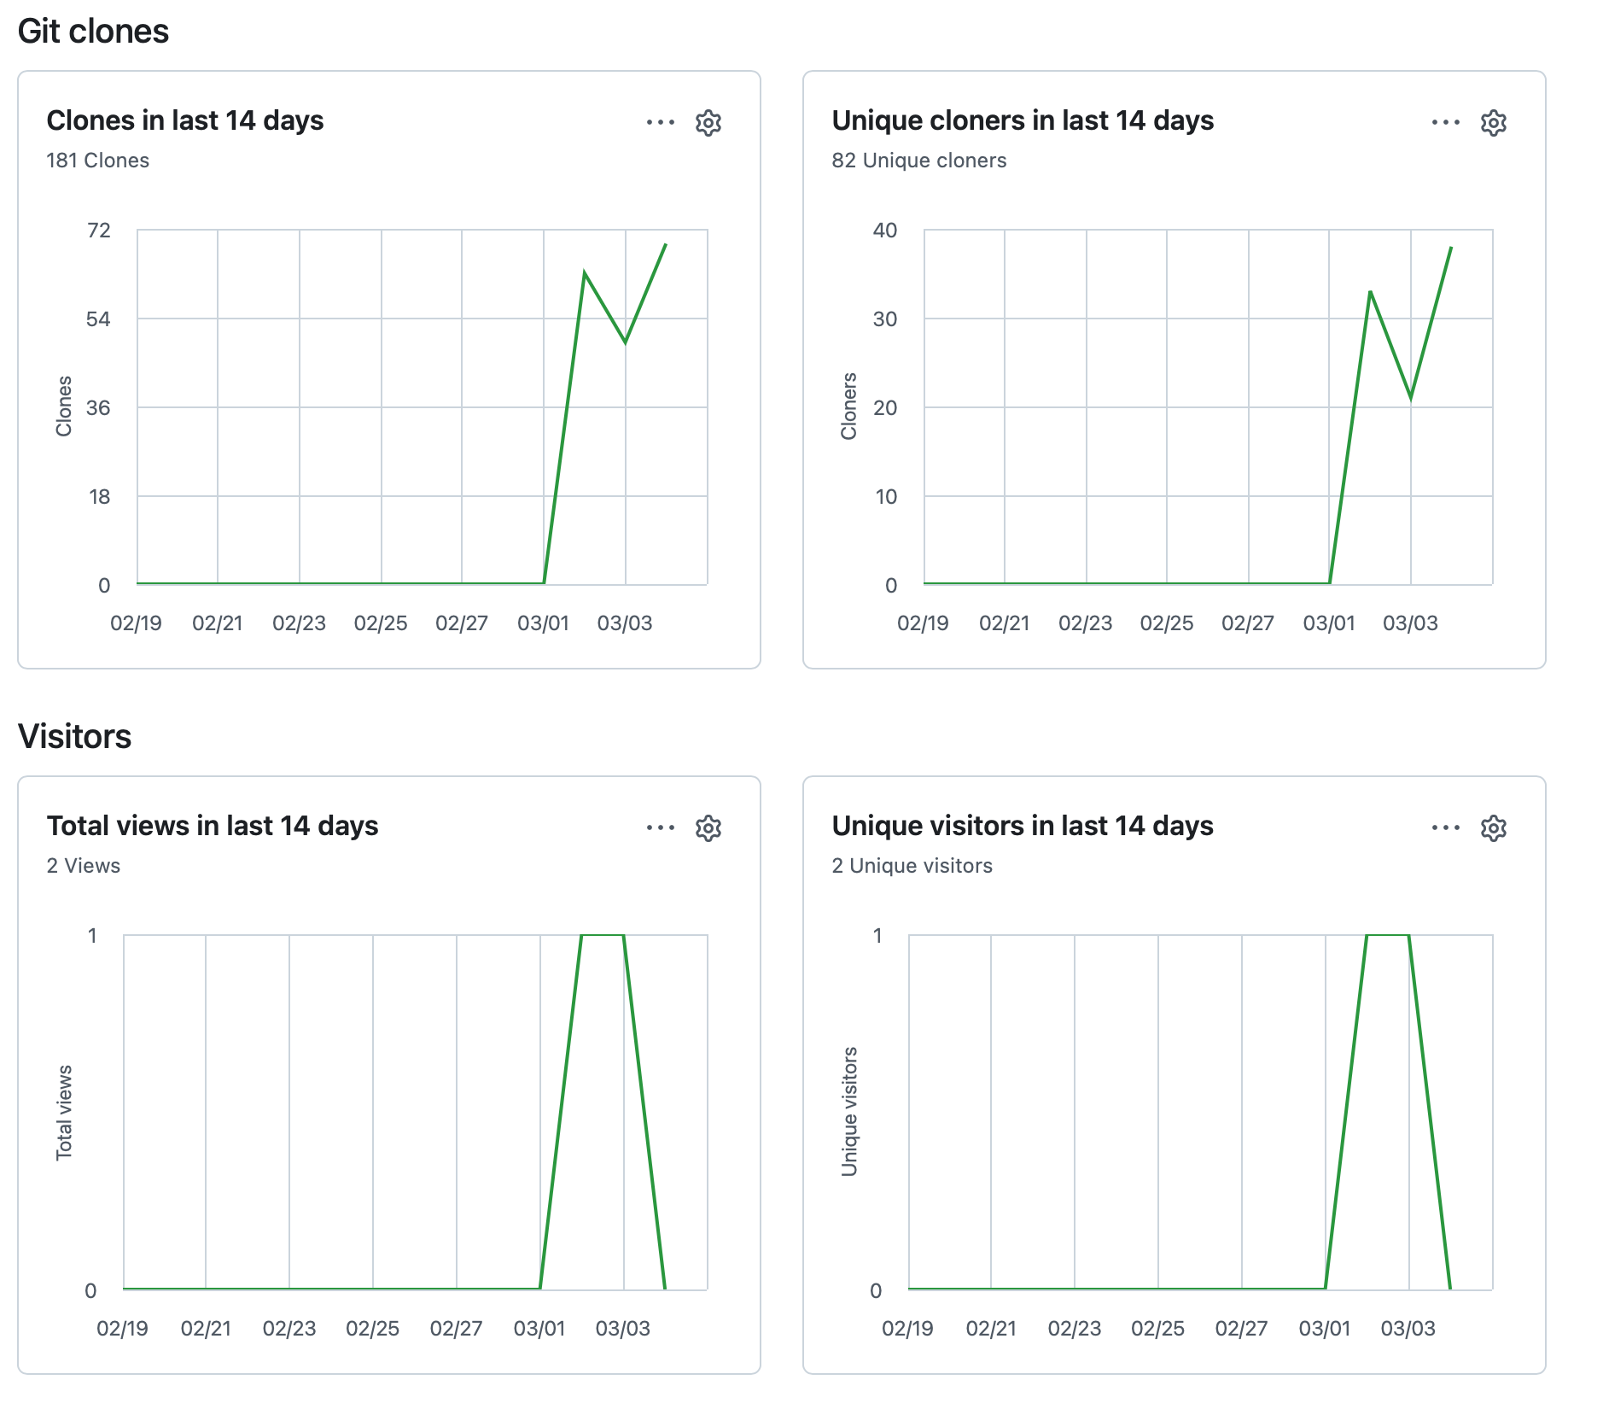This screenshot has height=1409, width=1603.
Task: Click the 03/01 date label on Total views chart
Action: pyautogui.click(x=539, y=1329)
